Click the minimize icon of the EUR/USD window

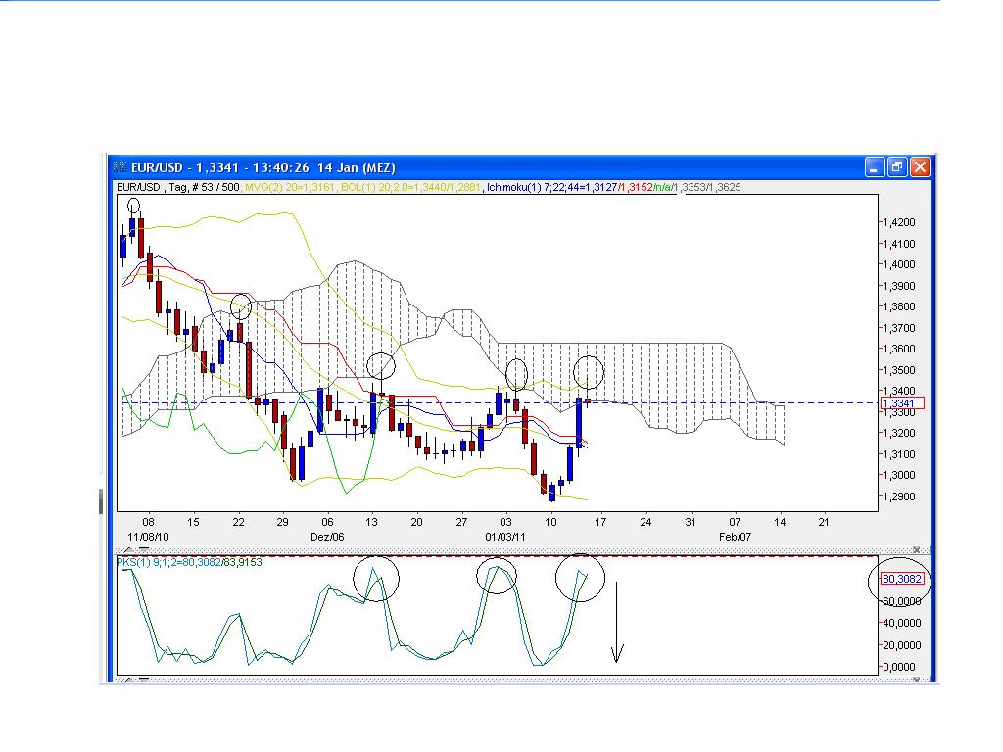coord(873,167)
